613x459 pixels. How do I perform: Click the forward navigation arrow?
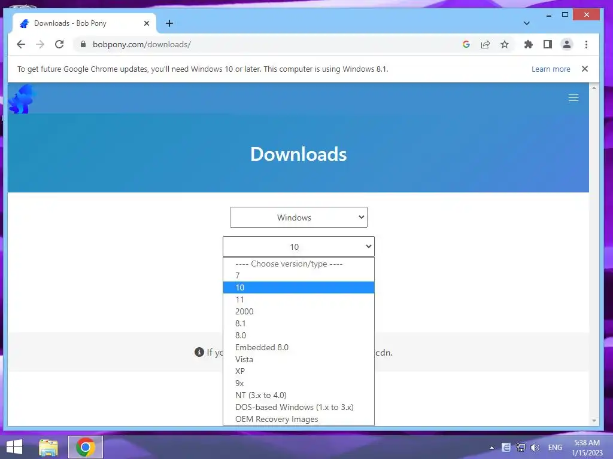(x=40, y=44)
